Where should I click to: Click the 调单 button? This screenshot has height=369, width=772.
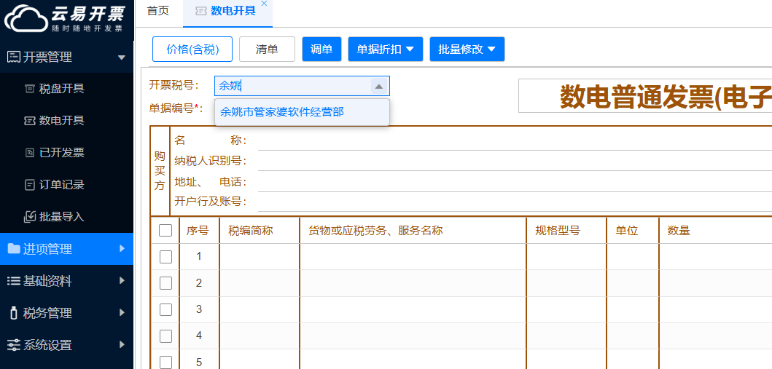pos(321,49)
